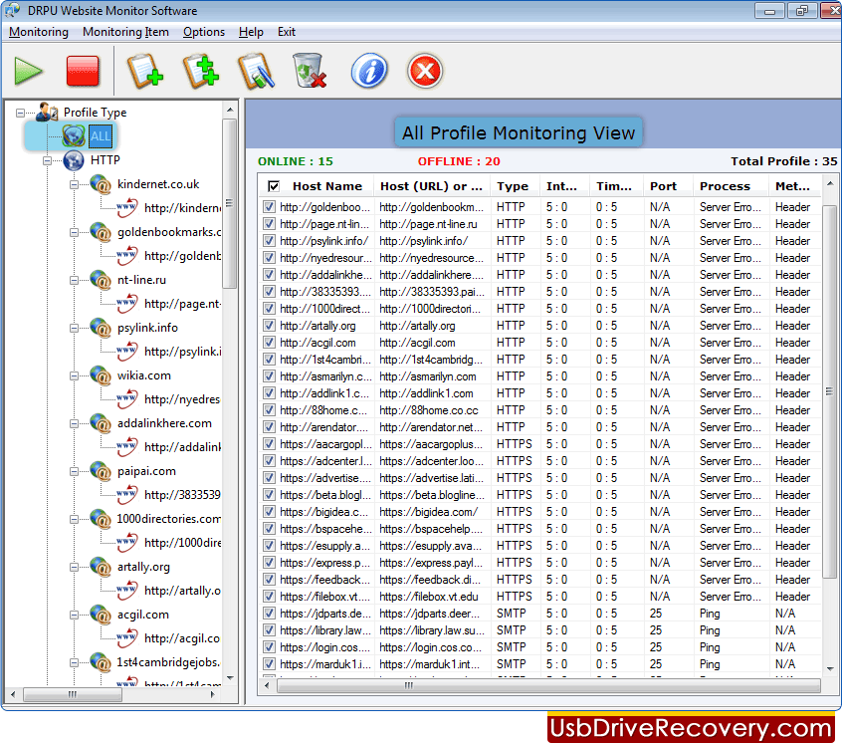Collapse the Profile Type tree root
Screen dimensions: 842x743
(x=21, y=113)
